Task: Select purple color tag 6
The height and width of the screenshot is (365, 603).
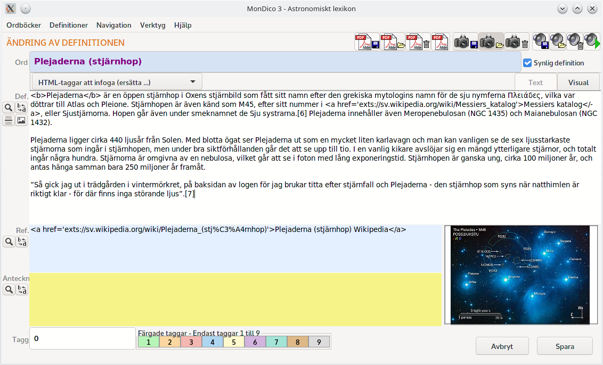Action: pos(255,342)
